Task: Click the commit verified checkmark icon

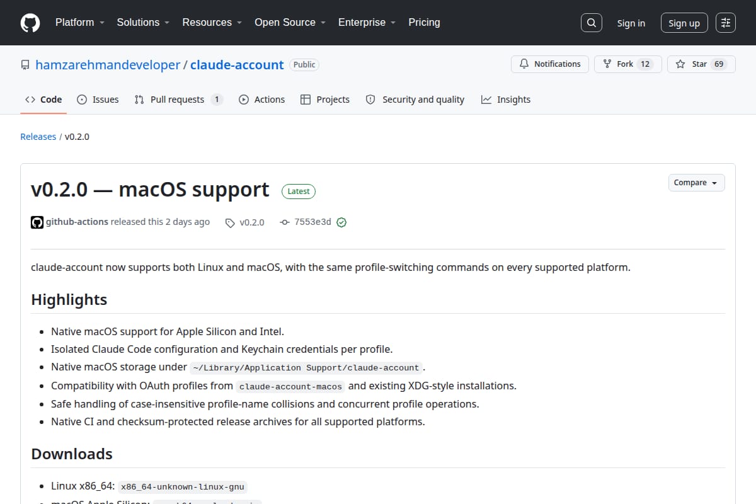Action: click(x=341, y=222)
